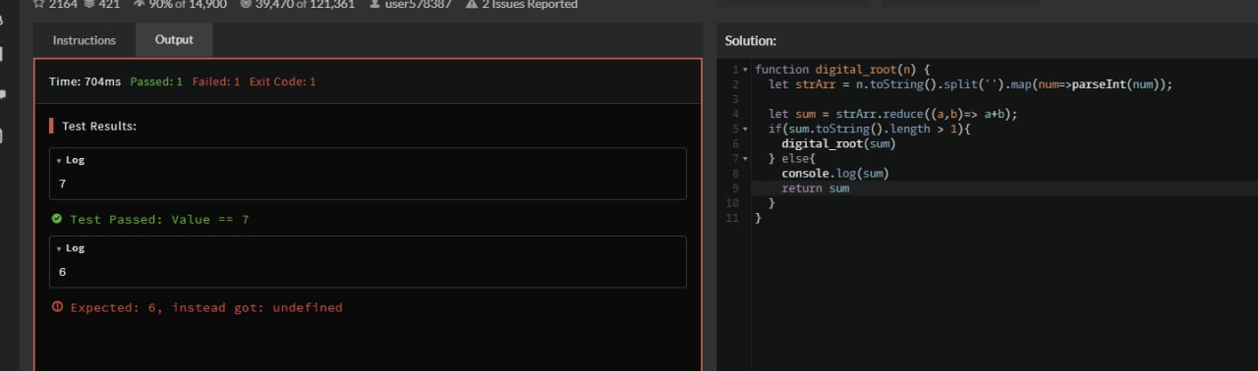This screenshot has height=371, width=1258.
Task: Click the 'Test Passed: Value == 7' result
Action: (159, 219)
